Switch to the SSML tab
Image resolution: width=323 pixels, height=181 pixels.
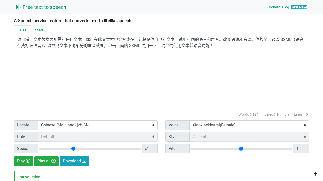pyautogui.click(x=39, y=30)
